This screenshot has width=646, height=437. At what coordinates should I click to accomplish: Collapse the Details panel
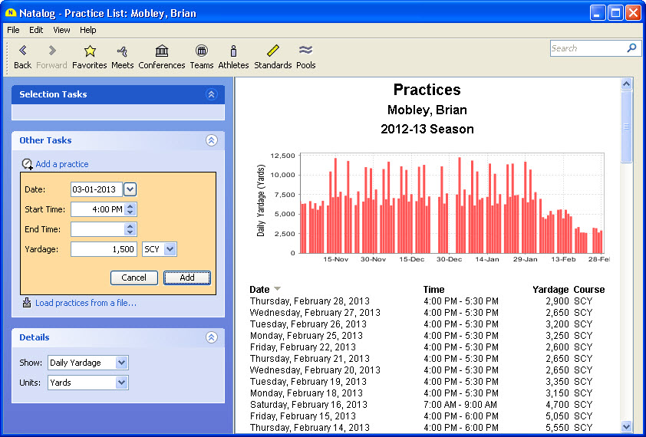[211, 337]
